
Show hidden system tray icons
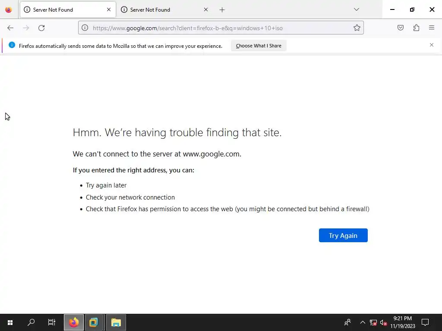coord(363,322)
